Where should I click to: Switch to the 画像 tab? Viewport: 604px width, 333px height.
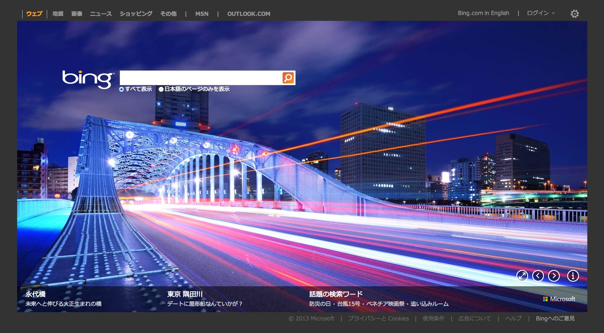(77, 14)
